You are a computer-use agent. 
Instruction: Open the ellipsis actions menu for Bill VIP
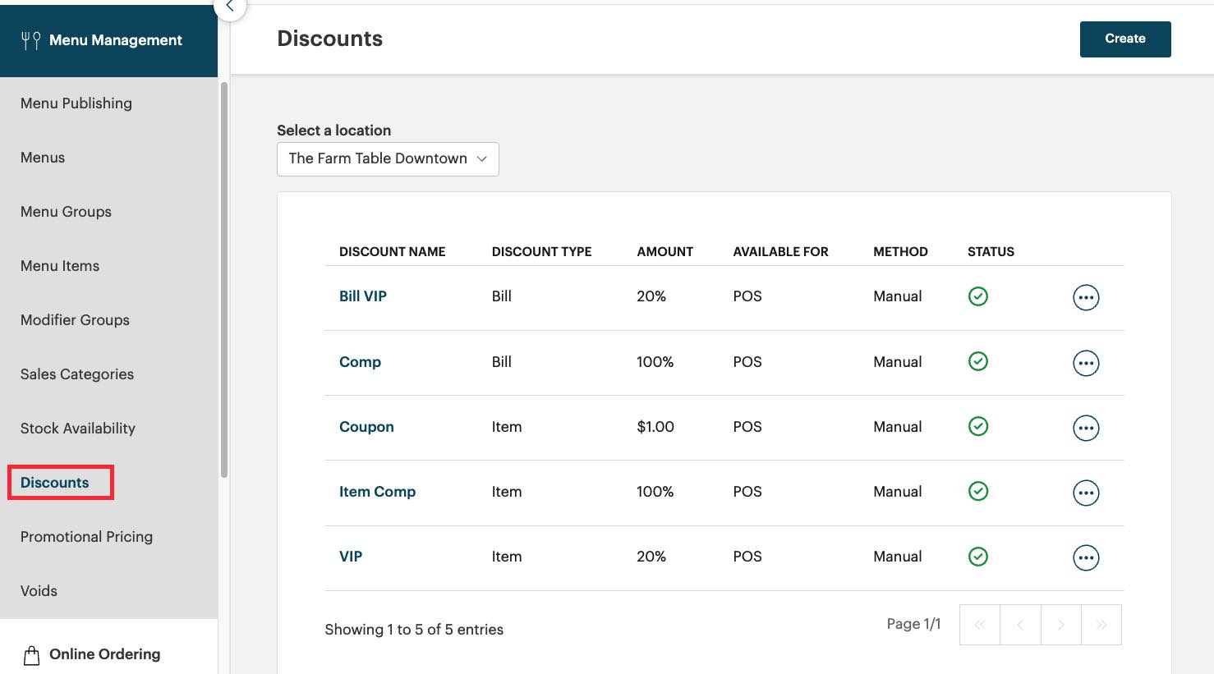click(1086, 297)
